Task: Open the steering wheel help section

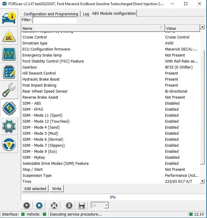Action: pyautogui.click(x=9, y=144)
